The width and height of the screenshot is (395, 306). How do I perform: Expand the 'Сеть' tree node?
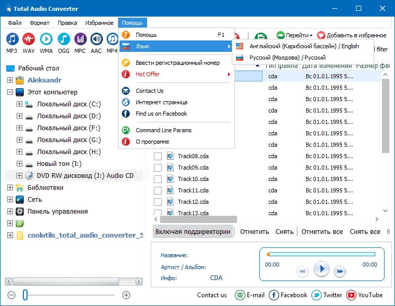coord(10,199)
